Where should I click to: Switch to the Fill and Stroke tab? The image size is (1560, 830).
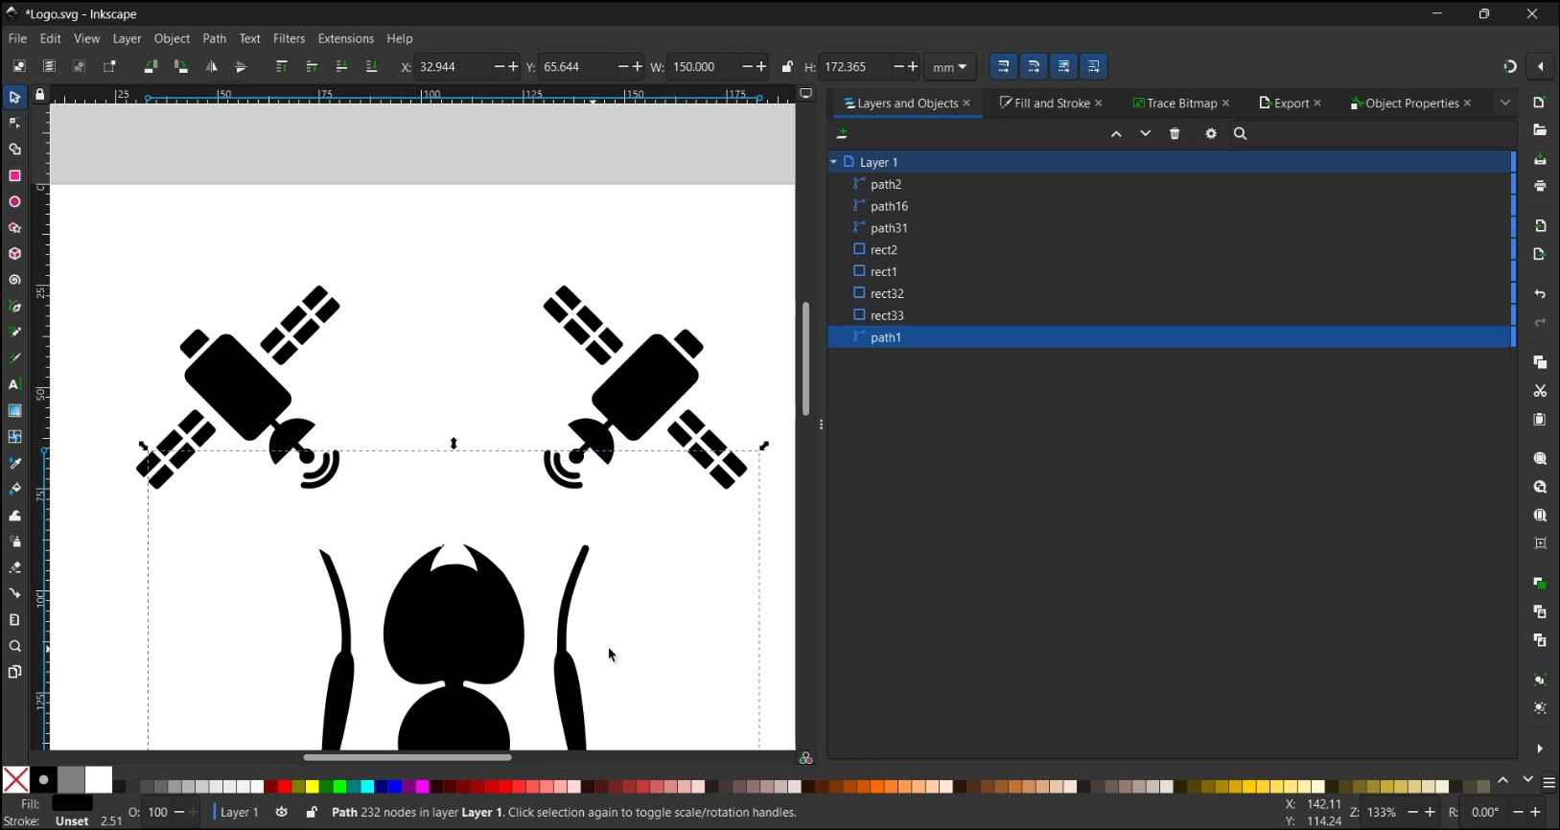point(1051,104)
